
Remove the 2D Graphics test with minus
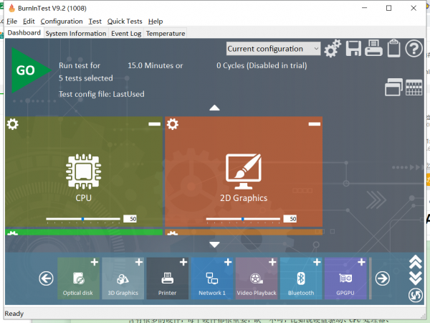(315, 124)
